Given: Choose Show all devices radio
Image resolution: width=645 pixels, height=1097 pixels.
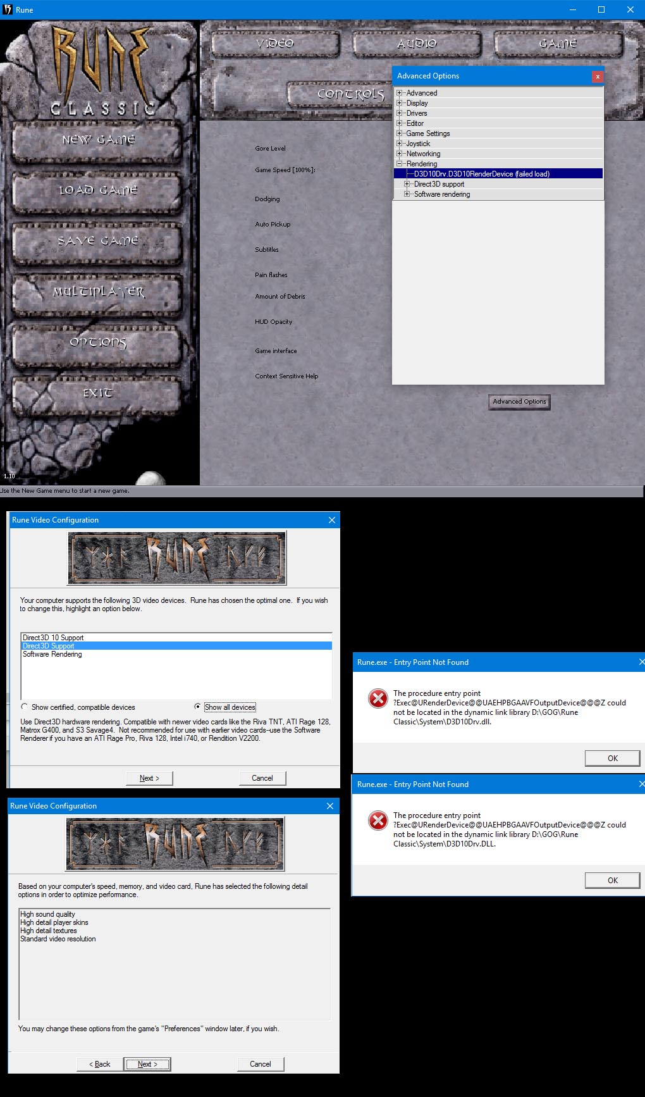Looking at the screenshot, I should [198, 707].
